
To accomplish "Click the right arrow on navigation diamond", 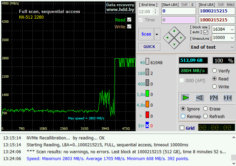I will (x=181, y=38).
